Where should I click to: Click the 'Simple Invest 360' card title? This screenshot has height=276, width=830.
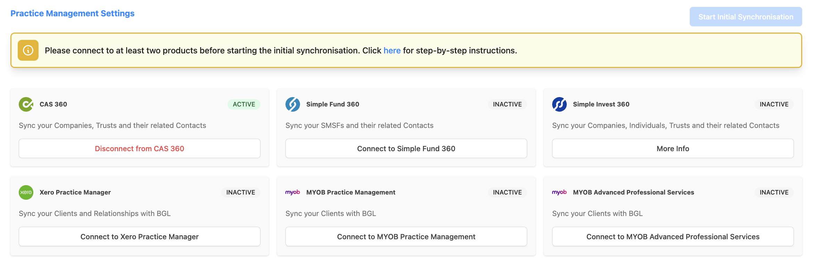pos(601,104)
